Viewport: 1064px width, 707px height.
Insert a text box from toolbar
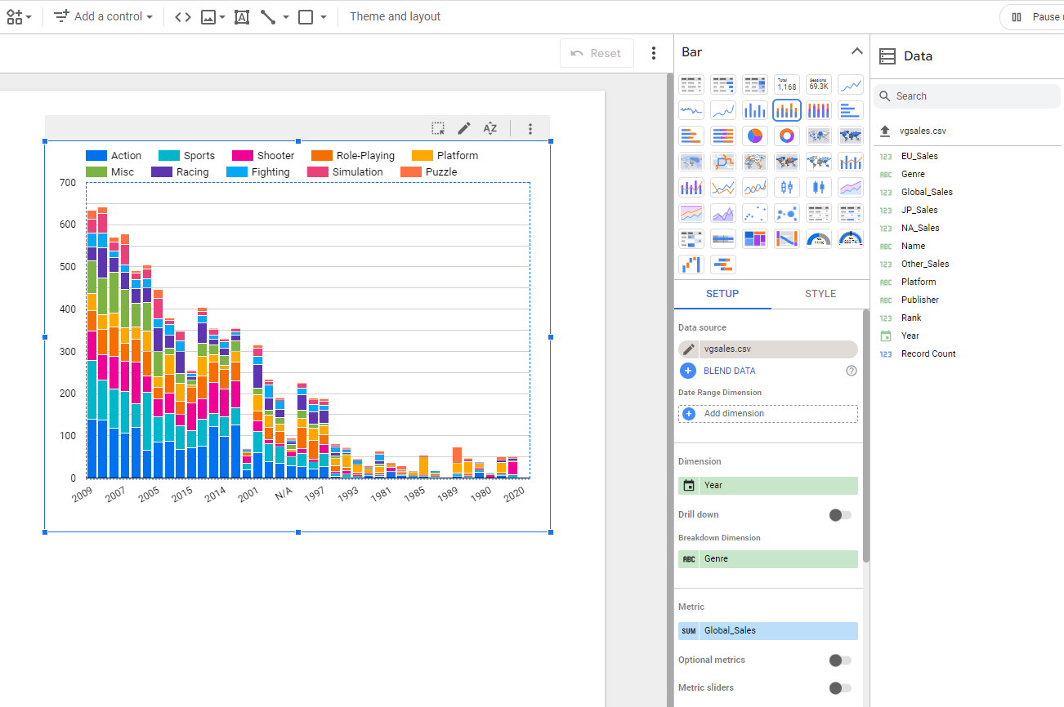(242, 17)
